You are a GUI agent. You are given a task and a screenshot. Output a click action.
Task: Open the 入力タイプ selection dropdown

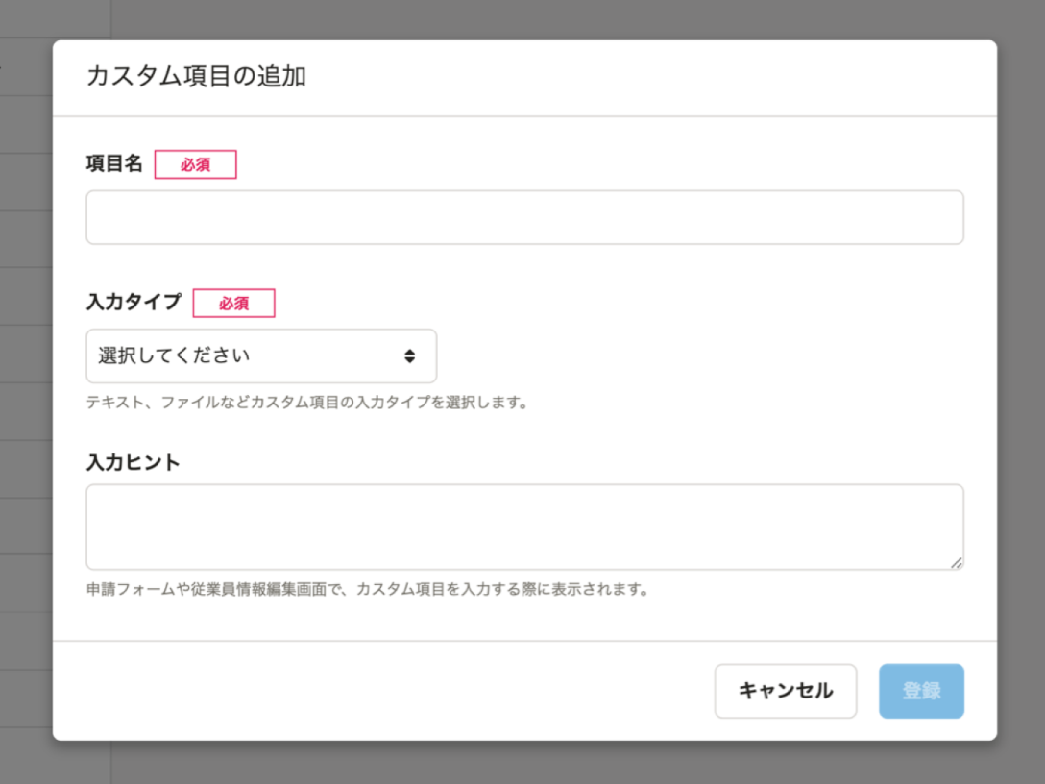(x=261, y=355)
